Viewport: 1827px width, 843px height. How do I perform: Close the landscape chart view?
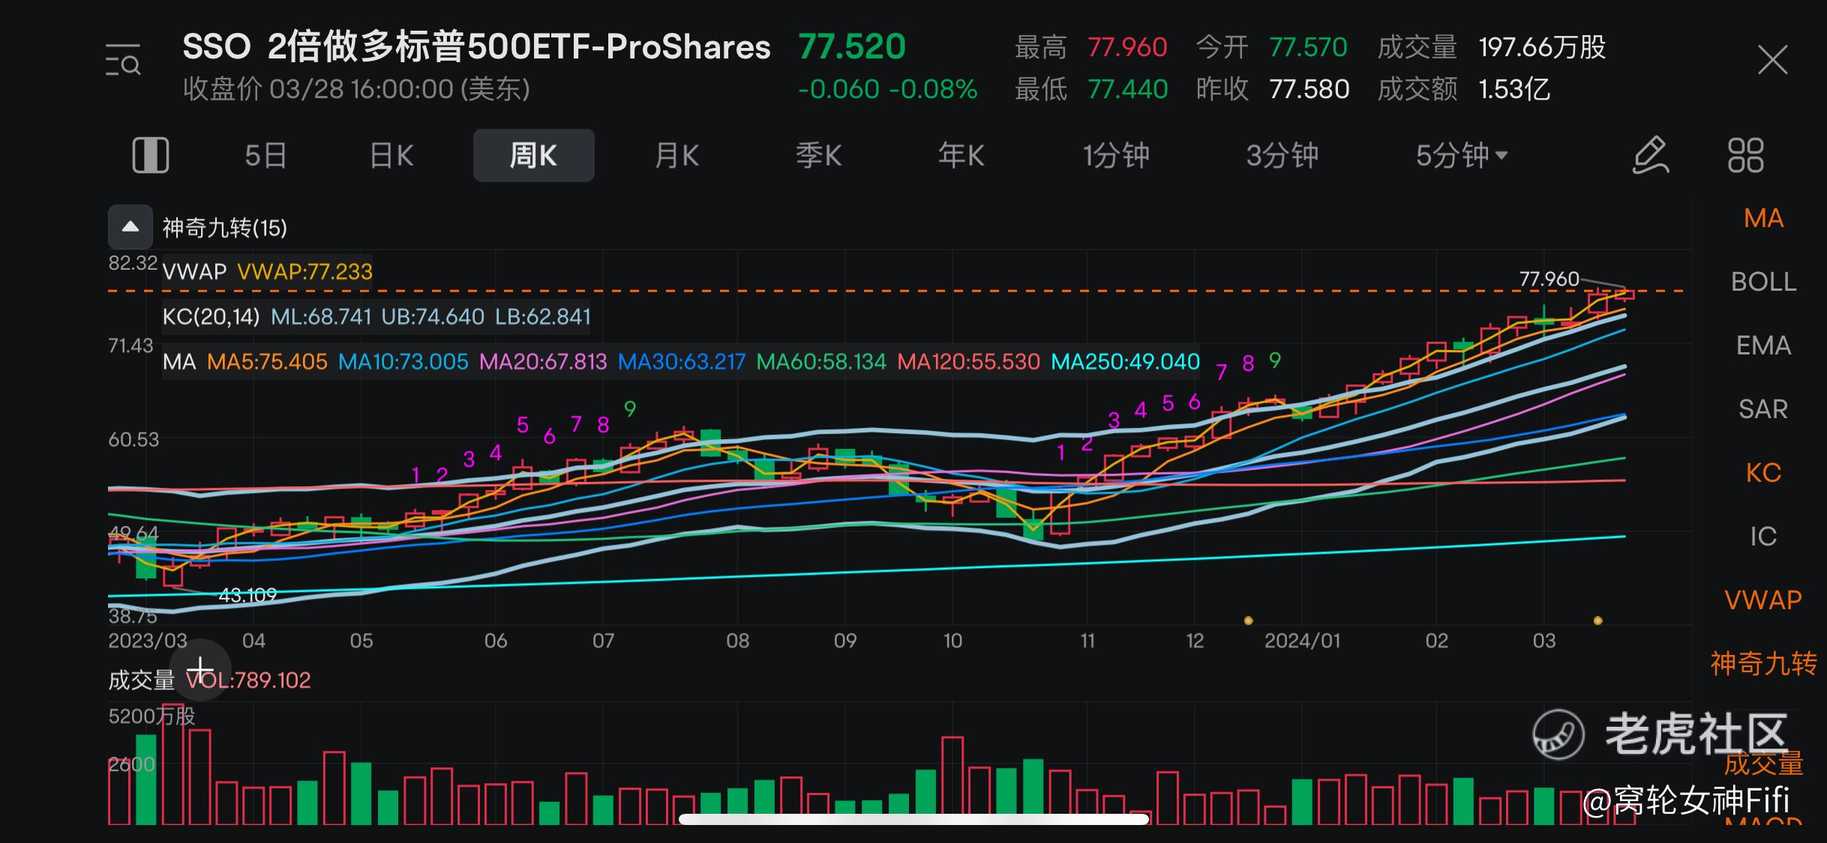point(1773,61)
